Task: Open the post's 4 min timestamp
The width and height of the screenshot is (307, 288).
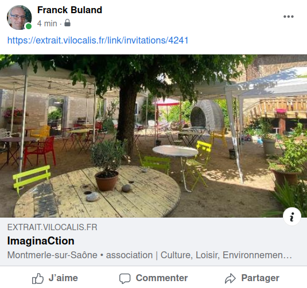Action: (x=47, y=23)
